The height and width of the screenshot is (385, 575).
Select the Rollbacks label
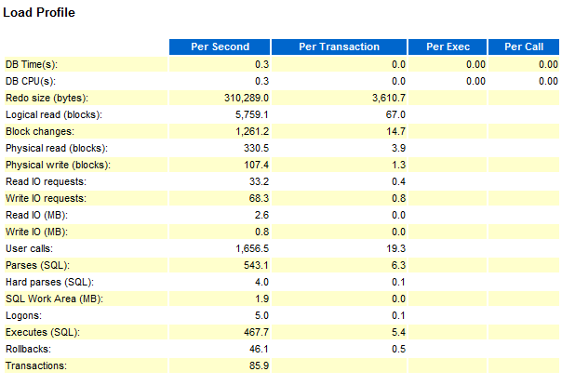(28, 350)
